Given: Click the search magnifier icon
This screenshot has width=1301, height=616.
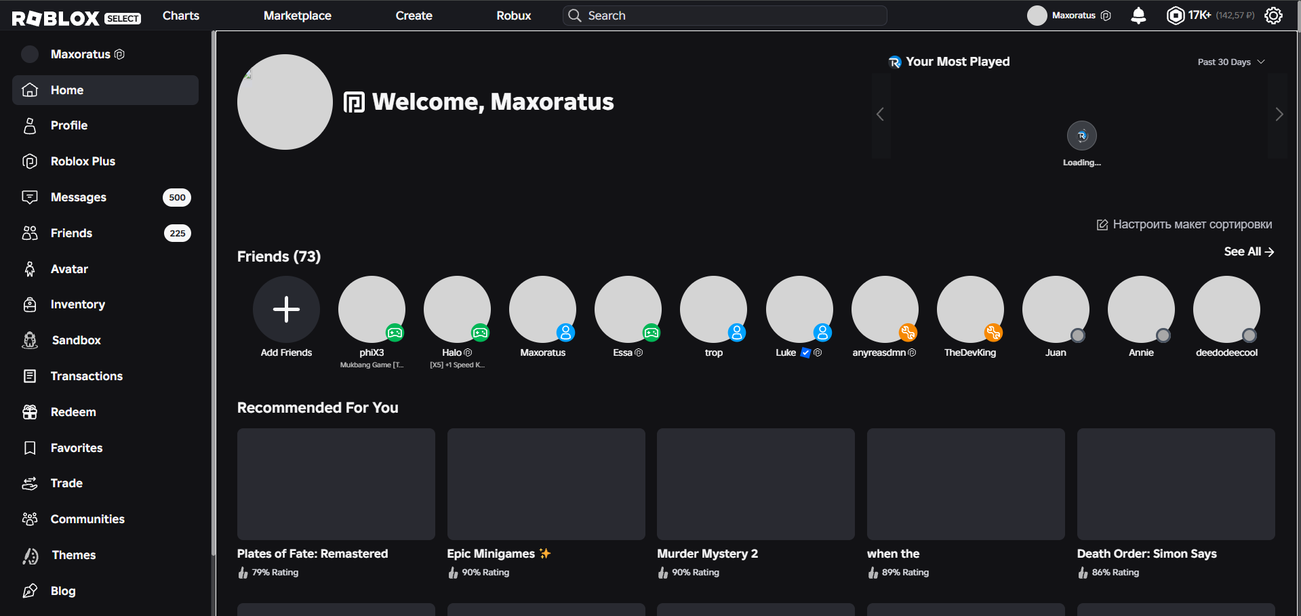Looking at the screenshot, I should (575, 16).
